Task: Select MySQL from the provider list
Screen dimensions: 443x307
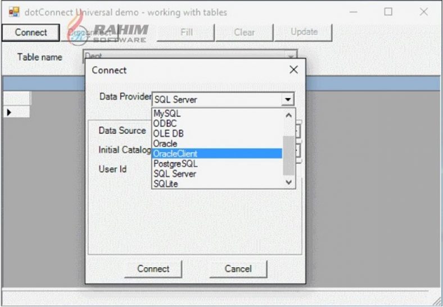Action: pos(217,114)
